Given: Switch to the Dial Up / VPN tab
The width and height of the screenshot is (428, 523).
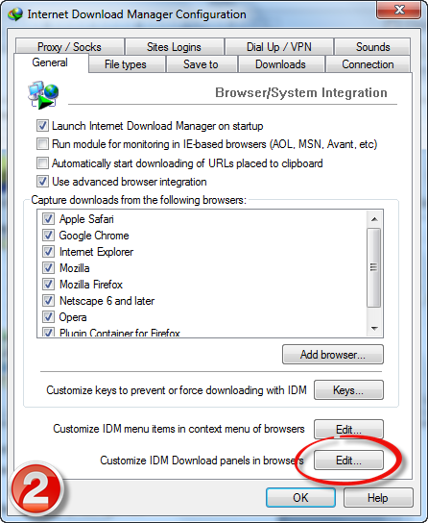Looking at the screenshot, I should pos(279,47).
